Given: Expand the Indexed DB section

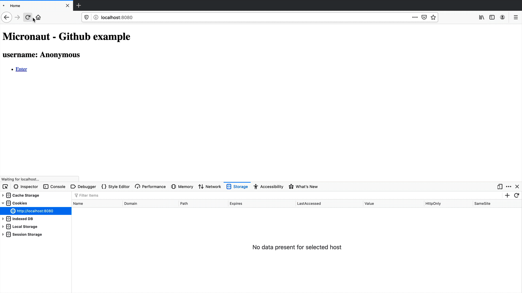Looking at the screenshot, I should click(3, 219).
